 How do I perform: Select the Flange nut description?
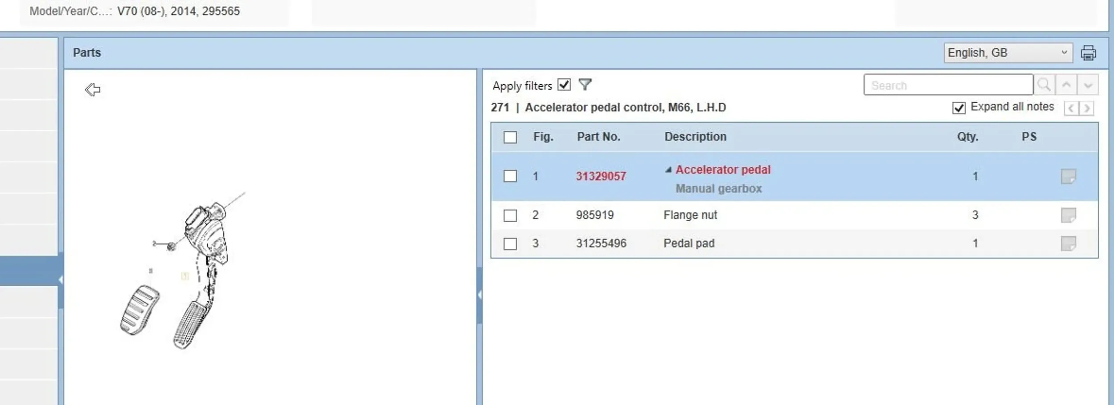pos(690,215)
